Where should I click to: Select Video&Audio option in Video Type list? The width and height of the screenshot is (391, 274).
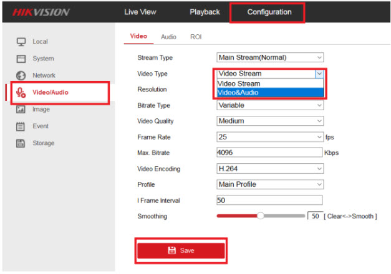click(270, 93)
